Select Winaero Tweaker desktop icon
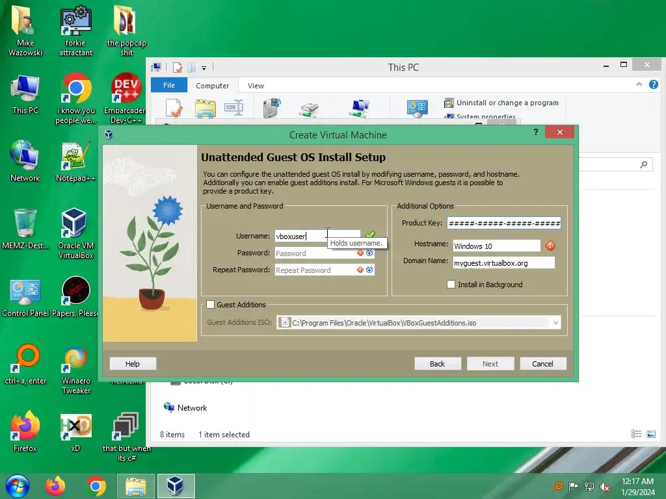This screenshot has height=499, width=666. tap(75, 369)
